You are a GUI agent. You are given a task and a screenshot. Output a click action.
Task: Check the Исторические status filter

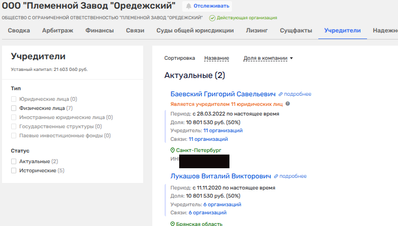[14, 171]
